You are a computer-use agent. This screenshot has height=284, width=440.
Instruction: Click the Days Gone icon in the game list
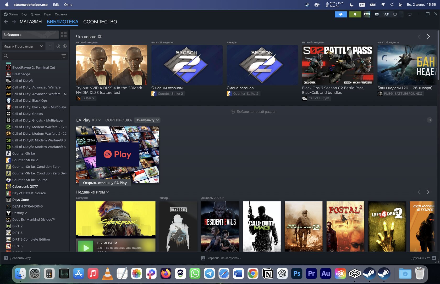[8, 200]
